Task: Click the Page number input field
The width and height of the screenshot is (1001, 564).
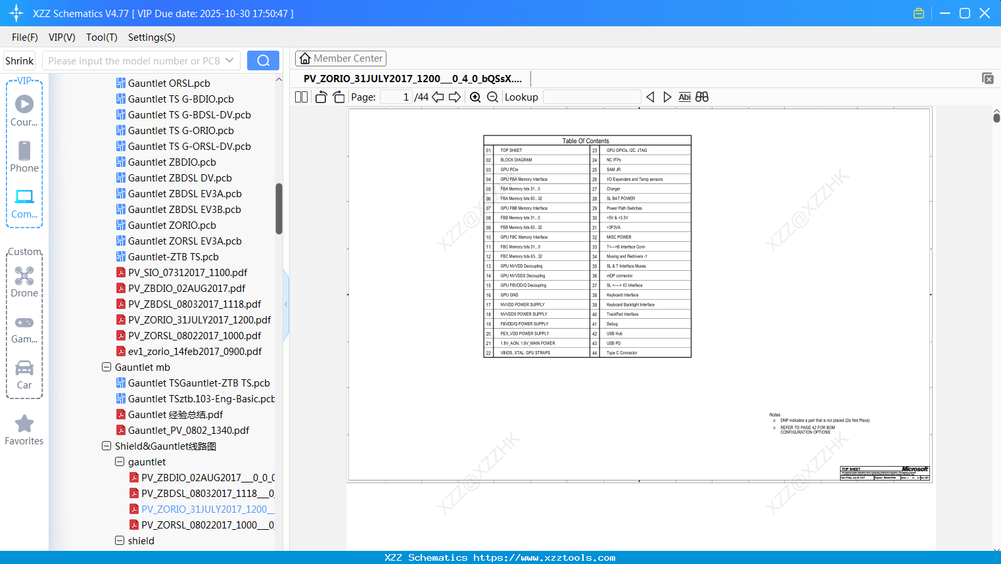Action: [x=396, y=97]
